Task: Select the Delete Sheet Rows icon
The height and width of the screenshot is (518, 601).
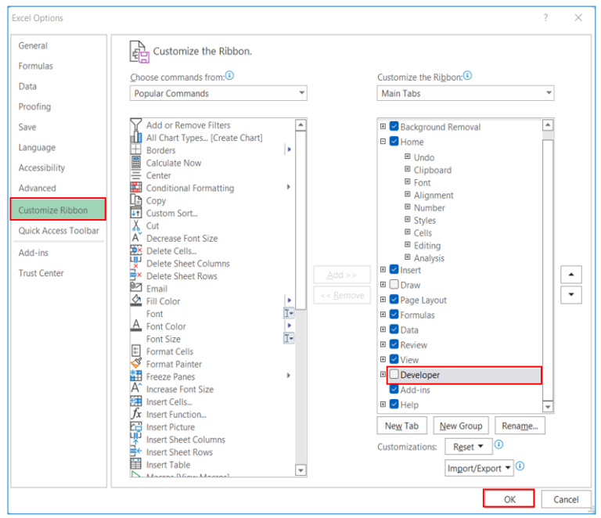Action: click(x=136, y=276)
